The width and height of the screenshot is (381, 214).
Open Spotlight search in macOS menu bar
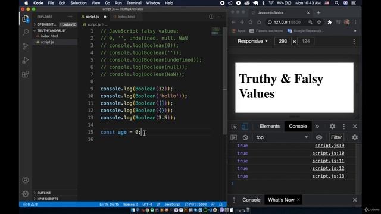(x=336, y=3)
